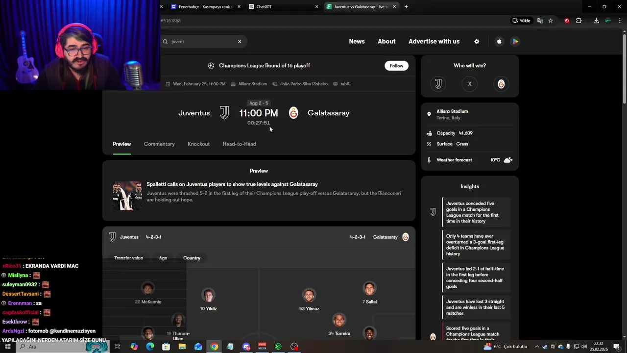The width and height of the screenshot is (627, 353).
Task: Switch to the Fenerbahçe - Kasımpaşa tab
Action: tap(205, 6)
